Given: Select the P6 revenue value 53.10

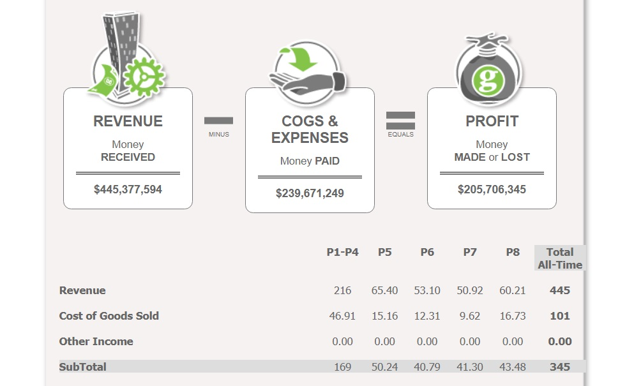Looking at the screenshot, I should tap(427, 290).
